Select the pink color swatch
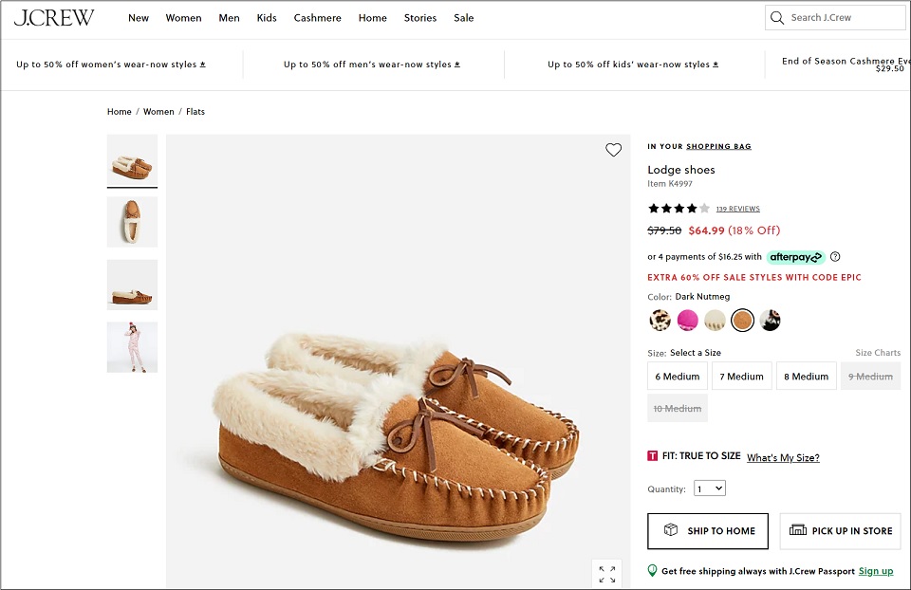The height and width of the screenshot is (590, 911). tap(687, 320)
